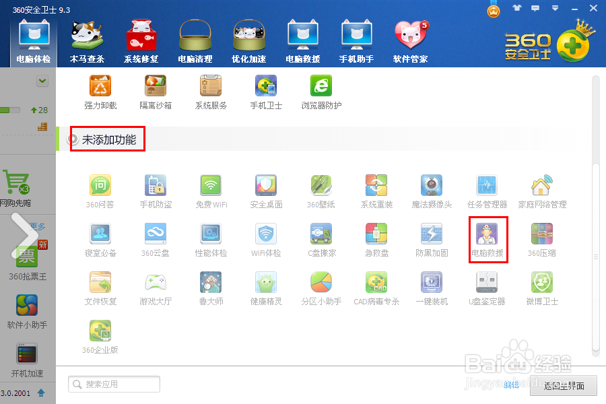Collapse the 未添加功能 section
606x404 pixels.
tap(73, 139)
